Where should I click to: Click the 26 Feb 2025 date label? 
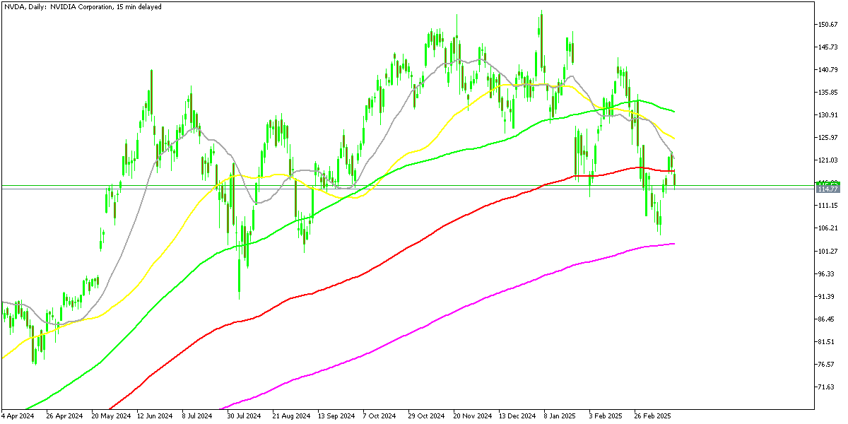click(652, 416)
